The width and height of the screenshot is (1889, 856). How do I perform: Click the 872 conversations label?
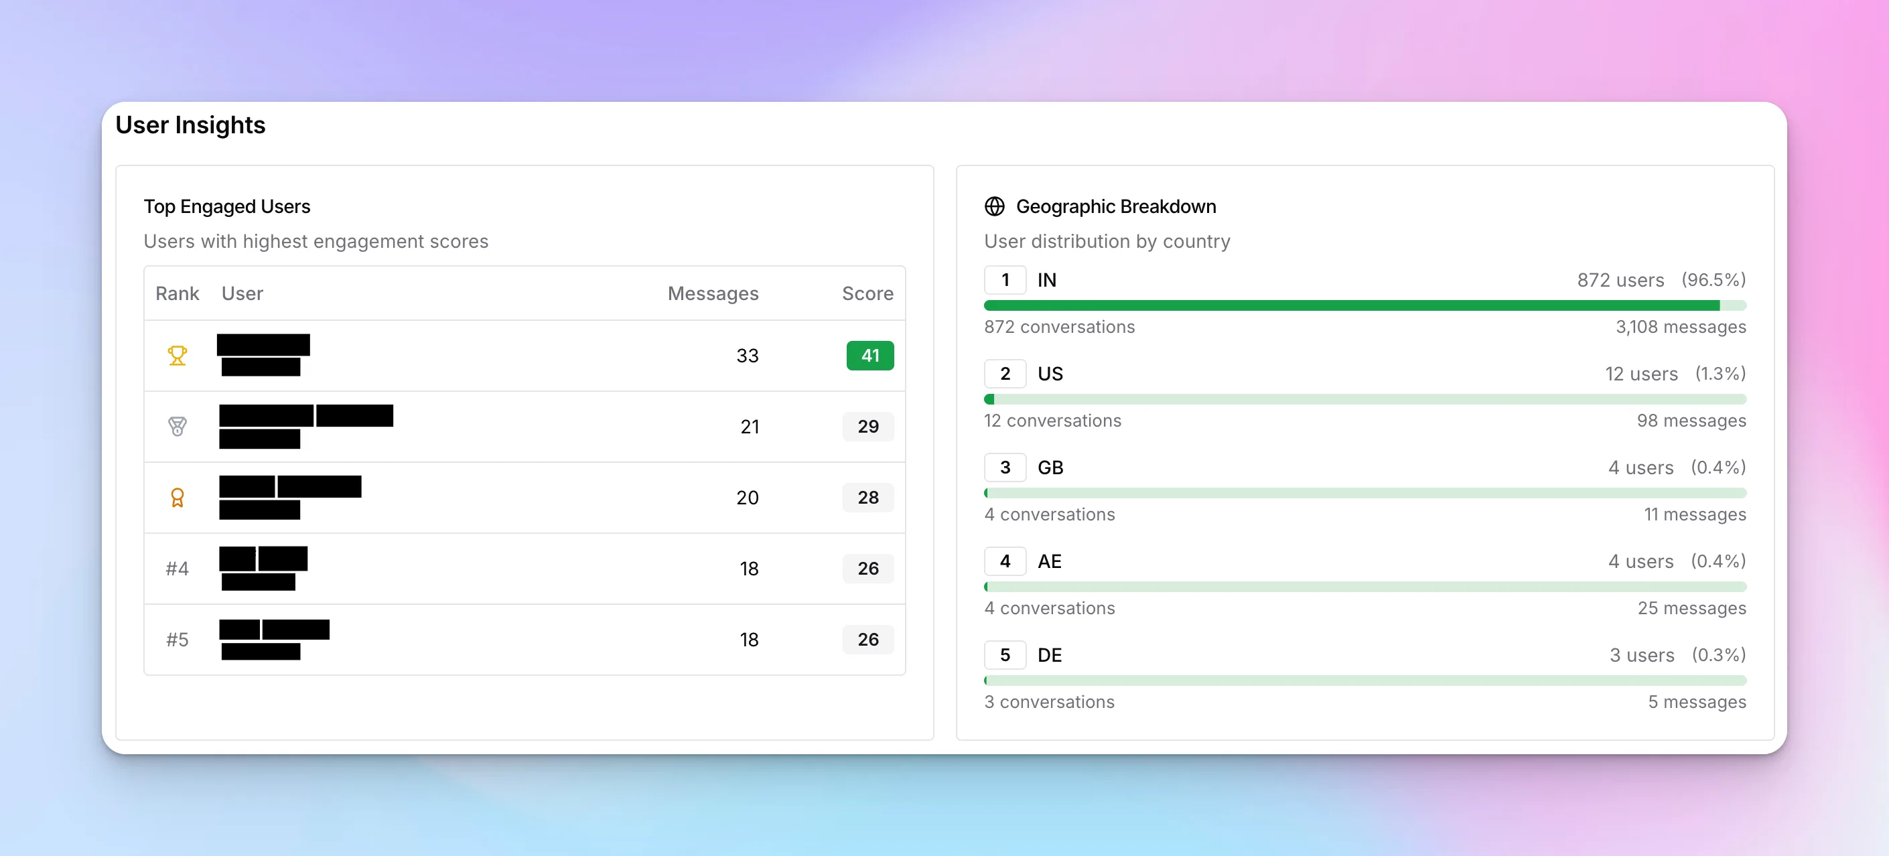(1059, 327)
